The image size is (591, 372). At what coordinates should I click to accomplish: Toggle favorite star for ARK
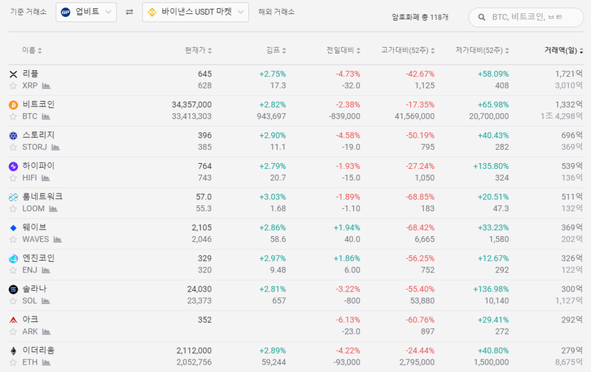coord(13,331)
